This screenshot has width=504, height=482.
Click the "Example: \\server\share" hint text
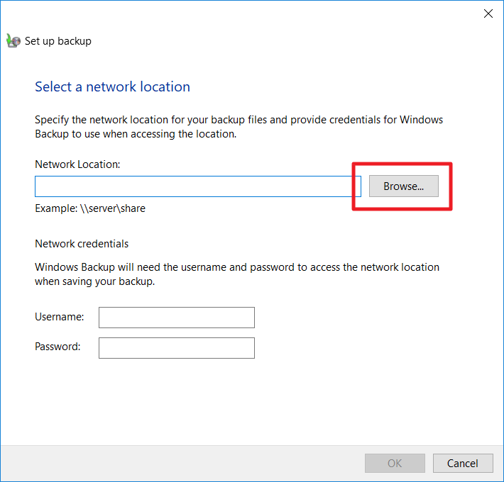(x=90, y=208)
